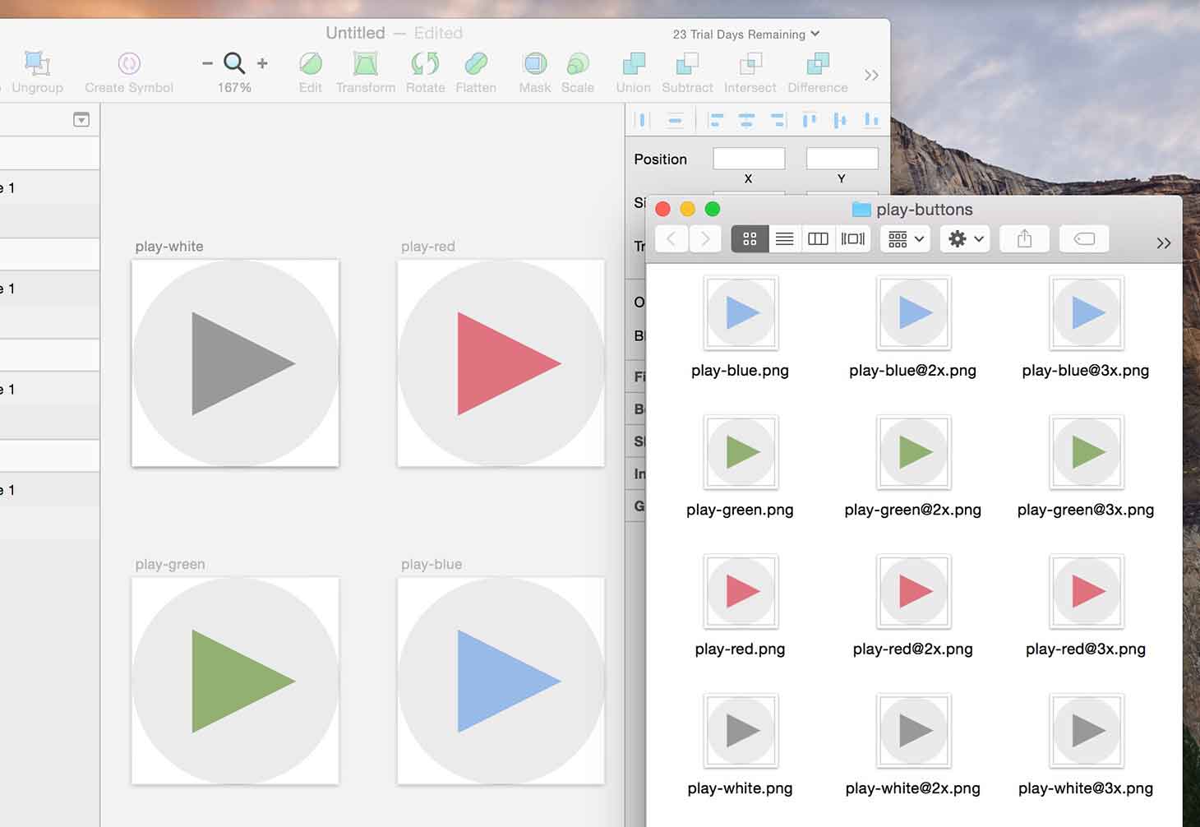Expand Finder toolbar overflow arrows
The width and height of the screenshot is (1200, 827).
1163,243
